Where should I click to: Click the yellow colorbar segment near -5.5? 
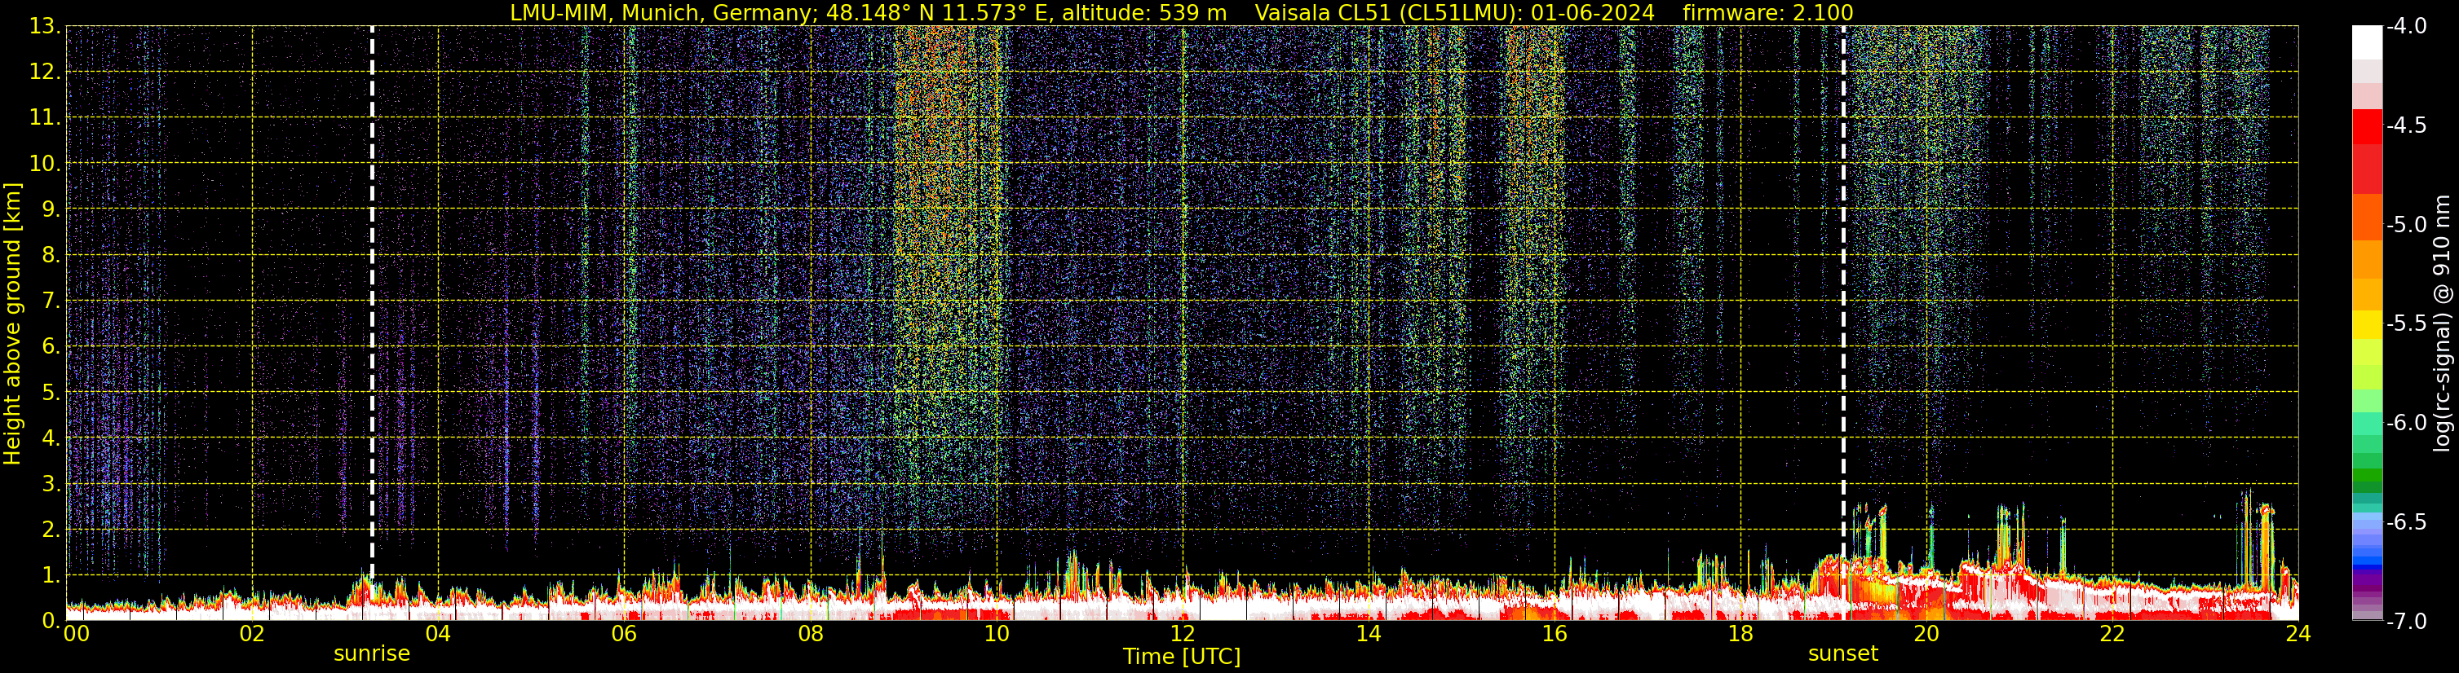click(2366, 324)
